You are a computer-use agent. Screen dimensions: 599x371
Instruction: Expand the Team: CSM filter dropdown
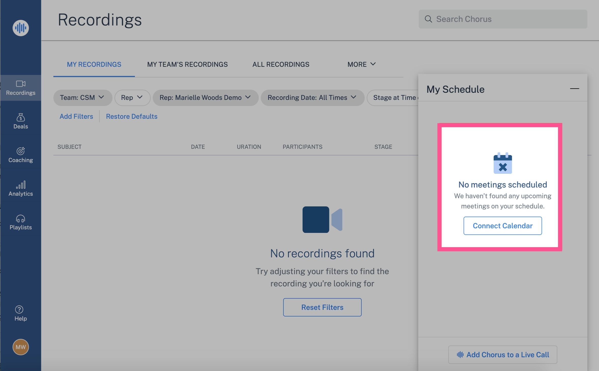pos(82,98)
